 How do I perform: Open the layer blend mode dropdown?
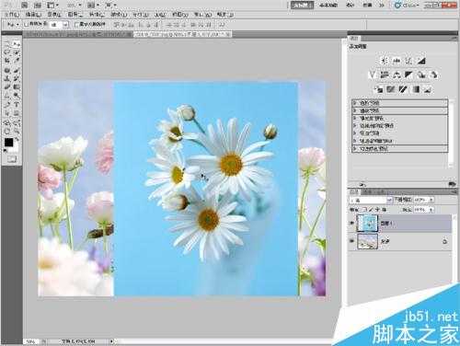[x=372, y=201]
